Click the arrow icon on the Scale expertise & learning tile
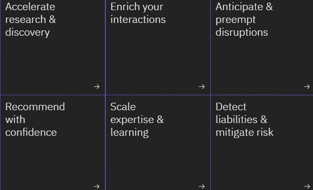Viewport: 313px width, 190px height. click(x=202, y=186)
